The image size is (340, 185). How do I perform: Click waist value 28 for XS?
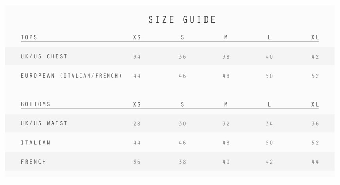click(137, 123)
